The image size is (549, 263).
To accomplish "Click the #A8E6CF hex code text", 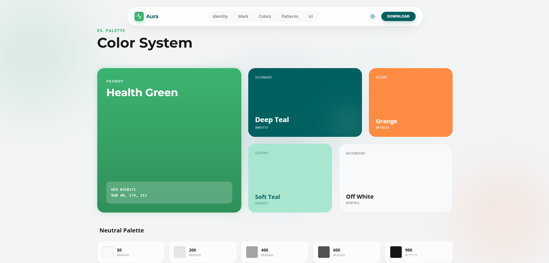I will click(x=262, y=203).
